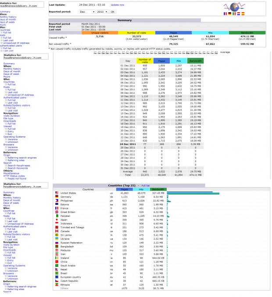Click the Ethiopia flag icon
The image size is (272, 297).
[57, 284]
